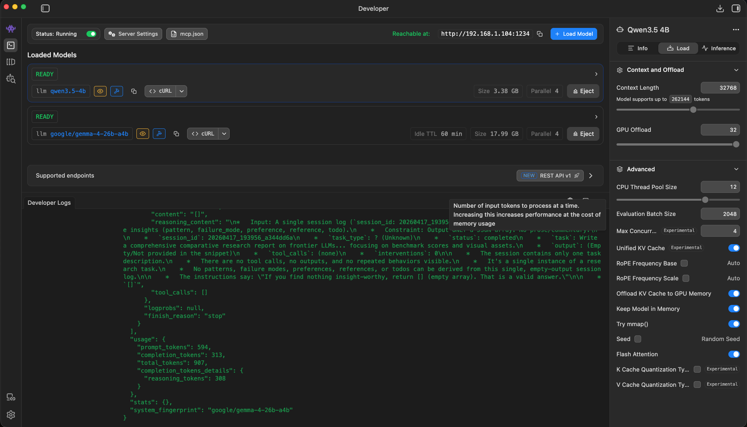
Task: Check the RoPE Frequency Base checkbox
Action: (684, 263)
